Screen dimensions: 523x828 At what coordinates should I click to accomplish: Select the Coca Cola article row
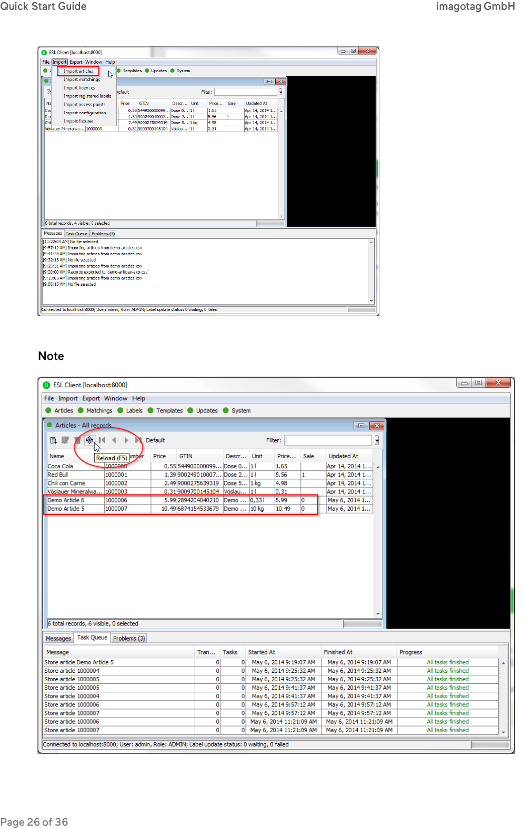point(210,466)
